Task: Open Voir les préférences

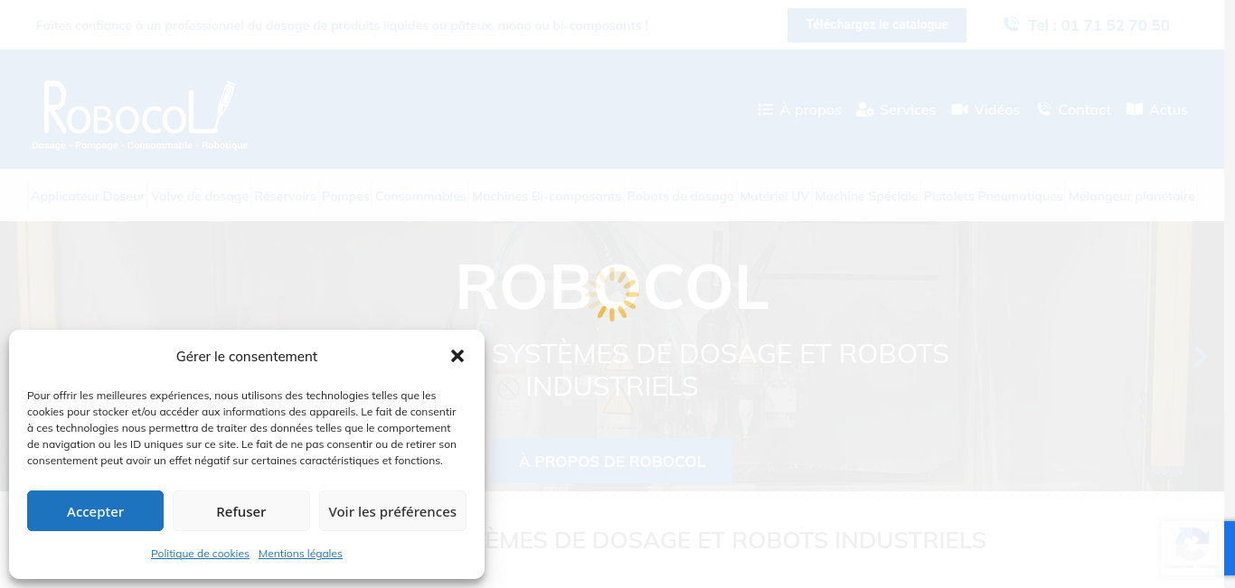Action: pos(392,511)
